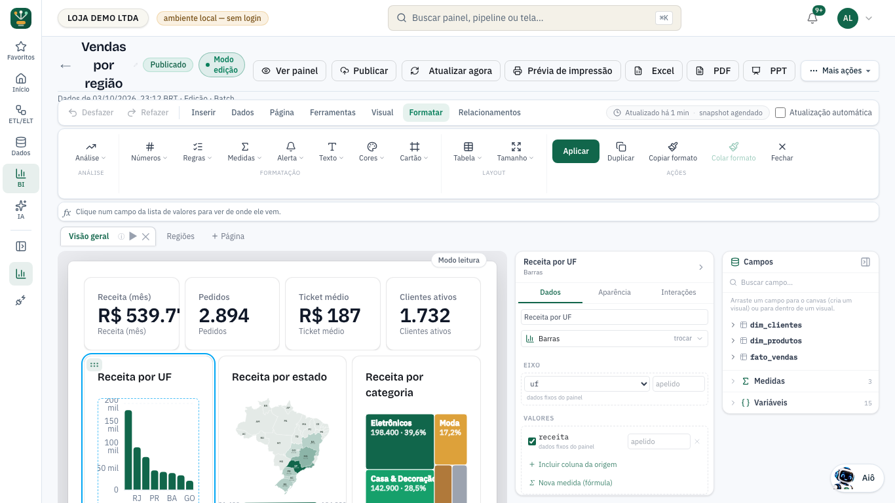Open the Regras formatting tool
Screen dimensions: 895x503
[197, 152]
